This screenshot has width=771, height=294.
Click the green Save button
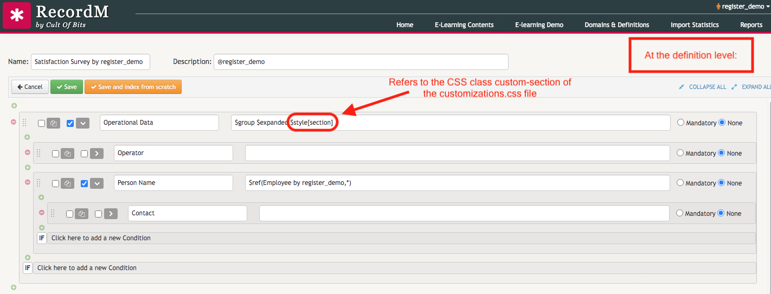(66, 87)
